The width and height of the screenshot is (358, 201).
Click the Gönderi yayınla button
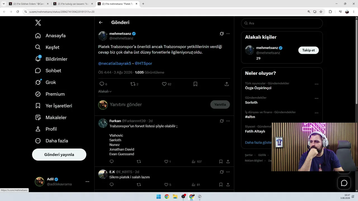click(59, 155)
